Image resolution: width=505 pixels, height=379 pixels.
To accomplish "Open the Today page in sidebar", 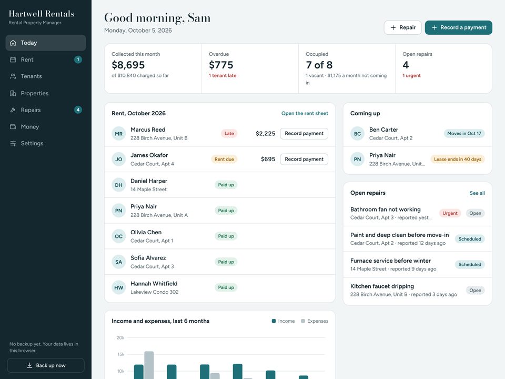I will click(x=46, y=43).
